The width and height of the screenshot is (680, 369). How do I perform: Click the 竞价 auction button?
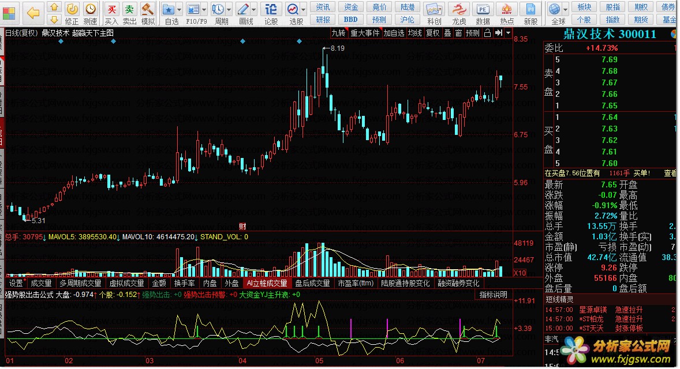point(379,7)
